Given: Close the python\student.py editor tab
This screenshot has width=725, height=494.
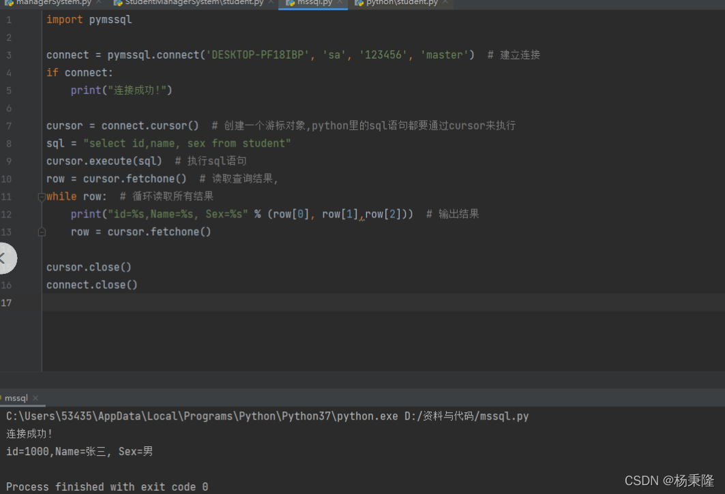Looking at the screenshot, I should click(x=445, y=3).
